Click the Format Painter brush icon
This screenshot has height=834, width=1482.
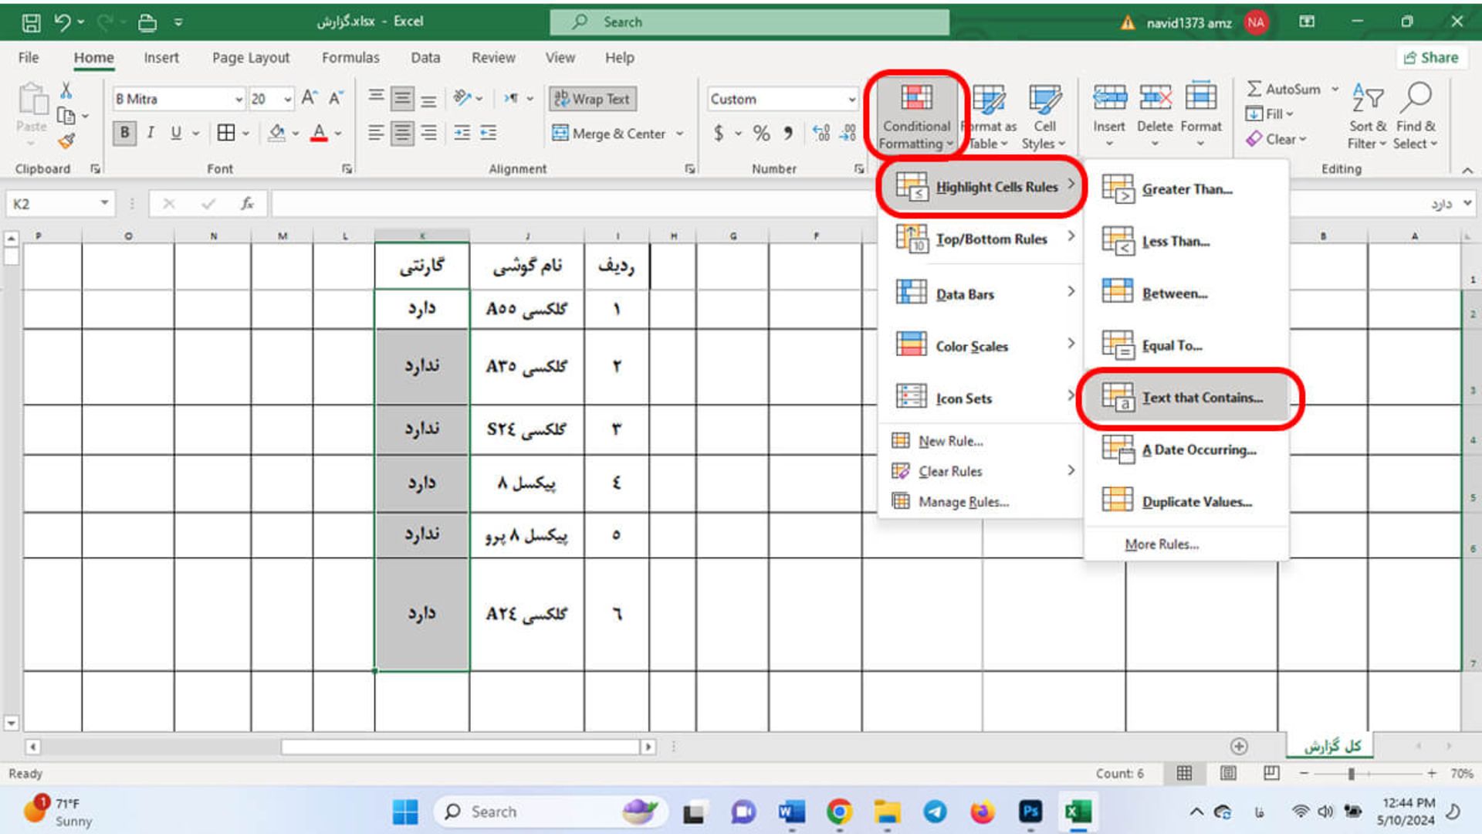67,141
